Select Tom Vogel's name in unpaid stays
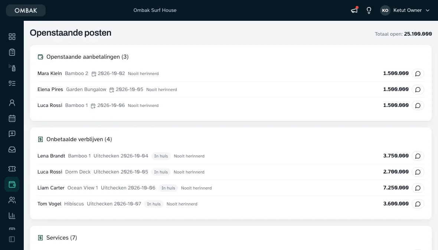The width and height of the screenshot is (438, 250). [x=49, y=204]
